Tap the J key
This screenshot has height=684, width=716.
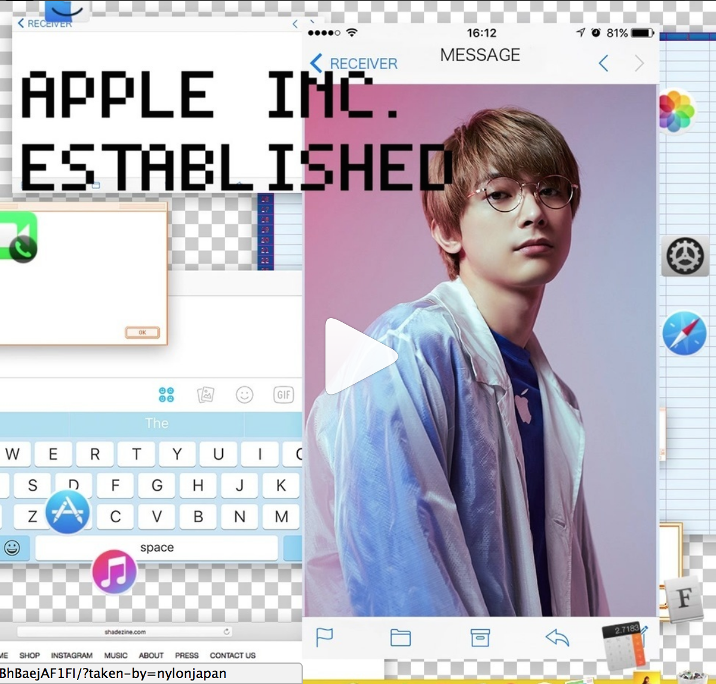point(239,485)
